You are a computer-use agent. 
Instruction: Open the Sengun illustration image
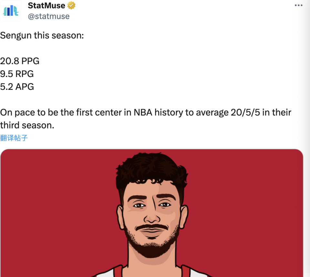tap(152, 213)
